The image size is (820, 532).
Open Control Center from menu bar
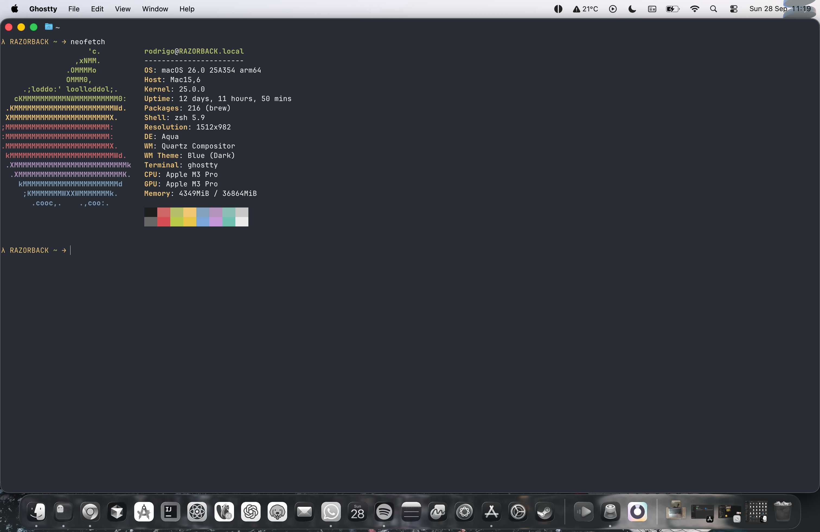click(733, 9)
